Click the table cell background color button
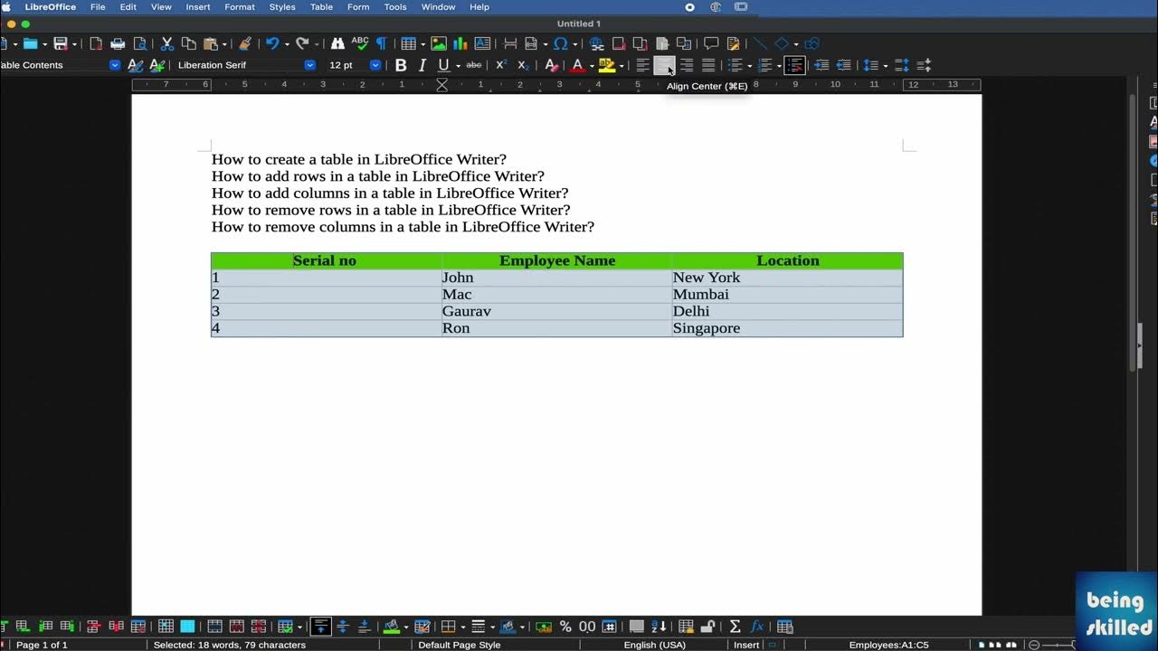This screenshot has height=651, width=1158. [392, 626]
